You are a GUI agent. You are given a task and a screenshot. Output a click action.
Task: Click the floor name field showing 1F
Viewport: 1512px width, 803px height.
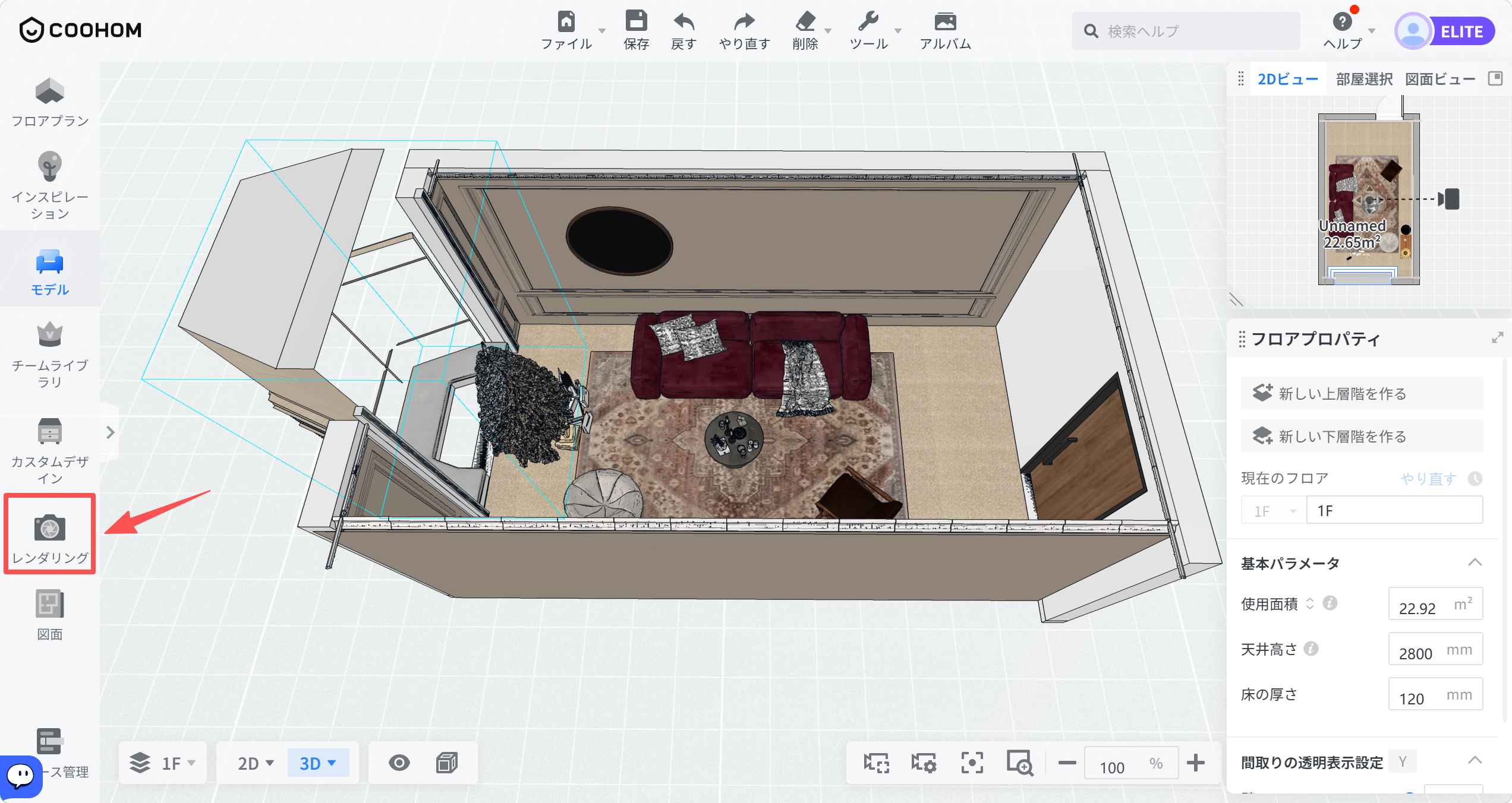[1394, 511]
